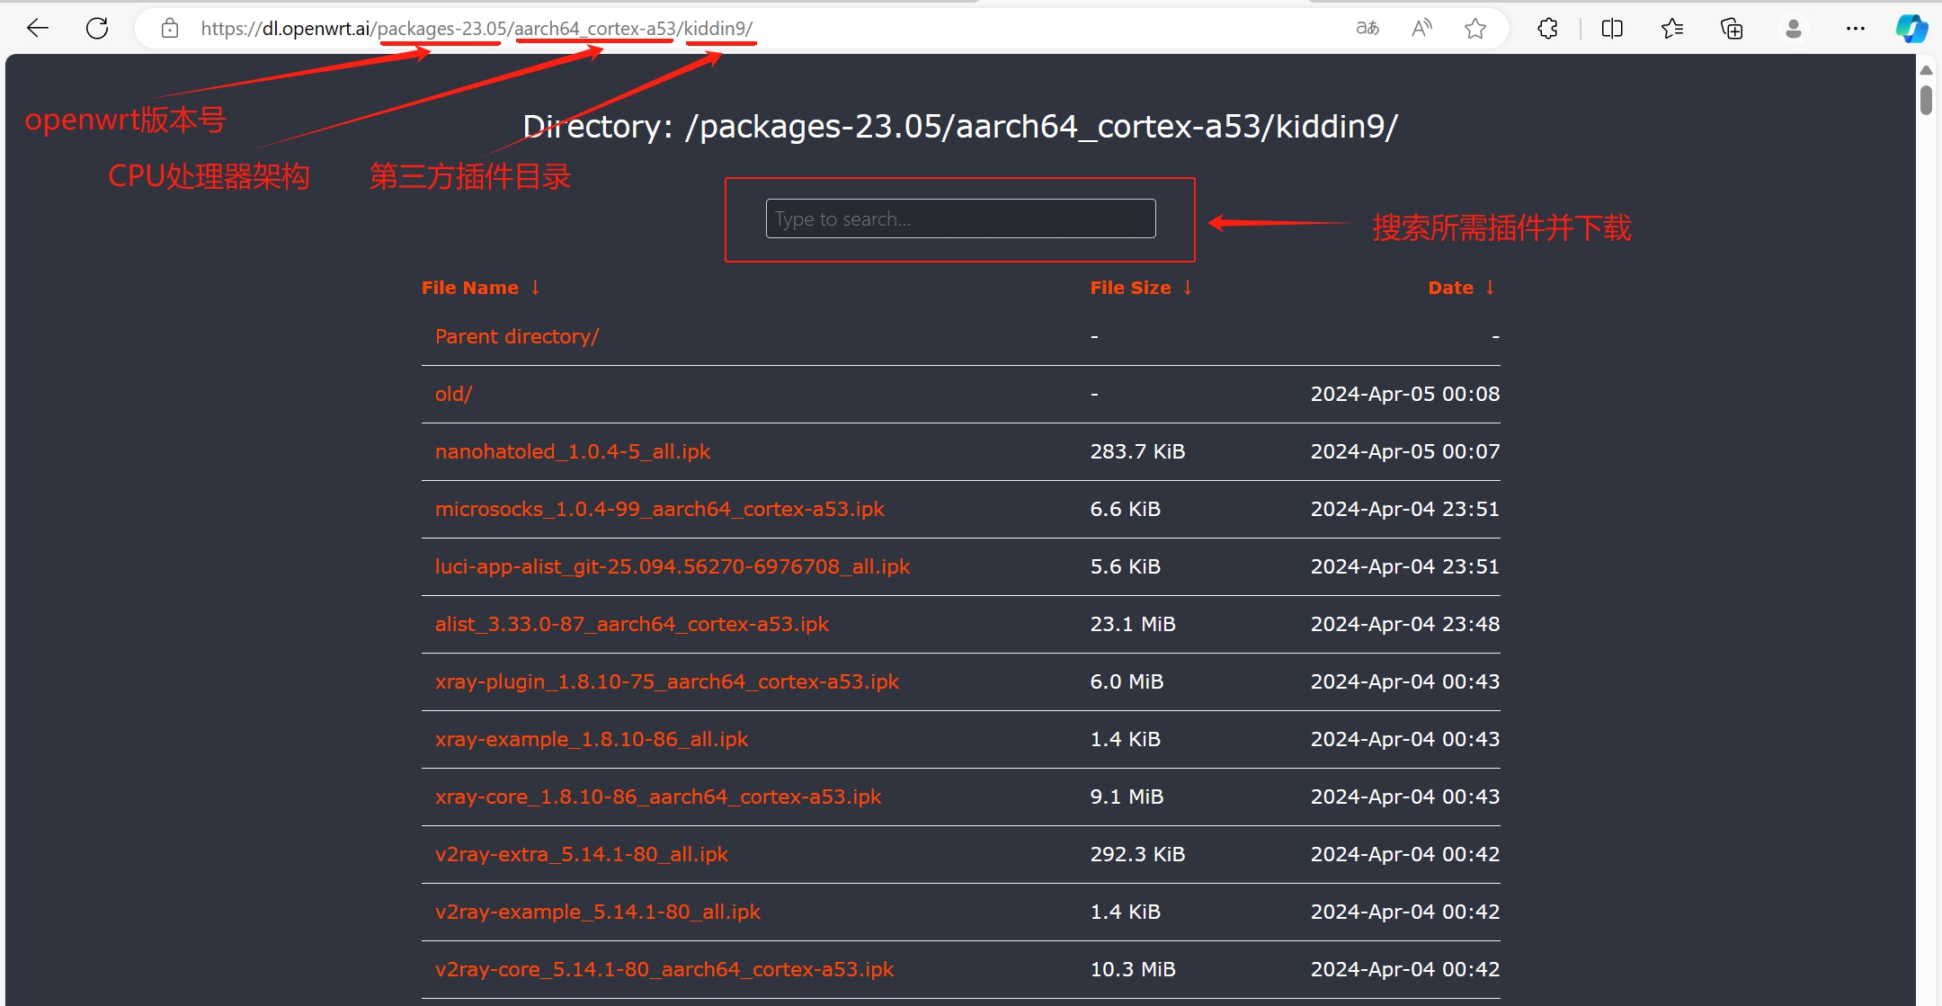
Task: Launch the Copilot sidebar icon
Action: coord(1911,29)
